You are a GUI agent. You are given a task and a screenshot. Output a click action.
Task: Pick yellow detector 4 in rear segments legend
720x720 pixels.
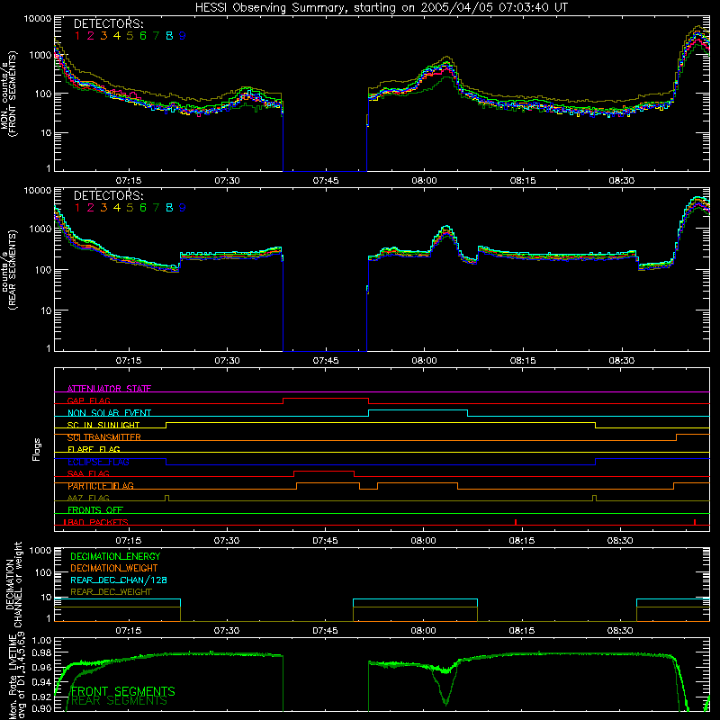[x=117, y=208]
